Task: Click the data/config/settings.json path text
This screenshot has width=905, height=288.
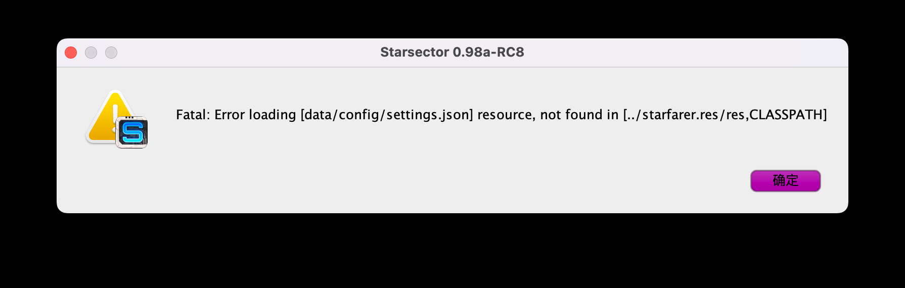Action: [x=387, y=115]
